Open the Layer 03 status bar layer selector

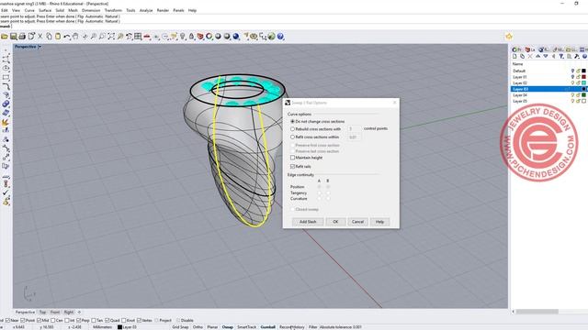tap(127, 327)
